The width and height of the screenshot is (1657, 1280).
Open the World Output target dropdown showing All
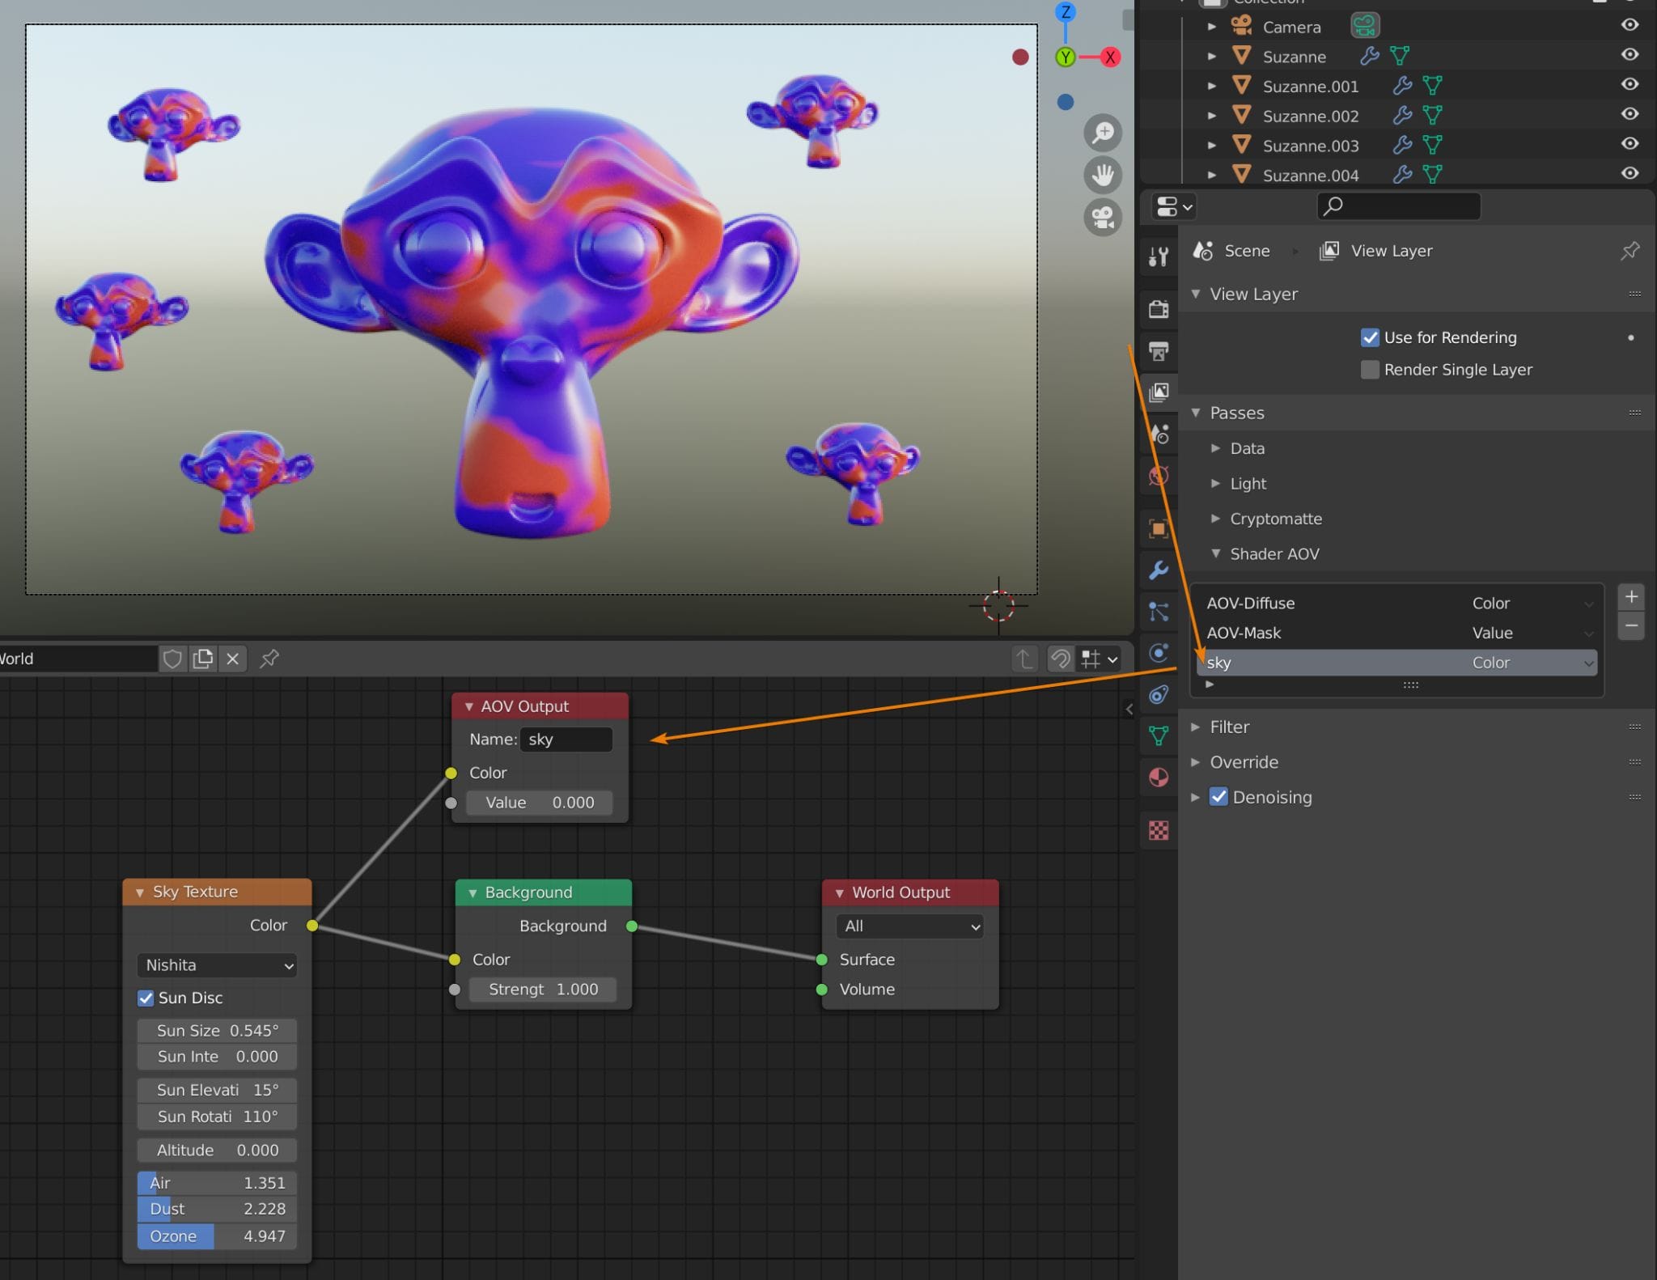(x=908, y=926)
